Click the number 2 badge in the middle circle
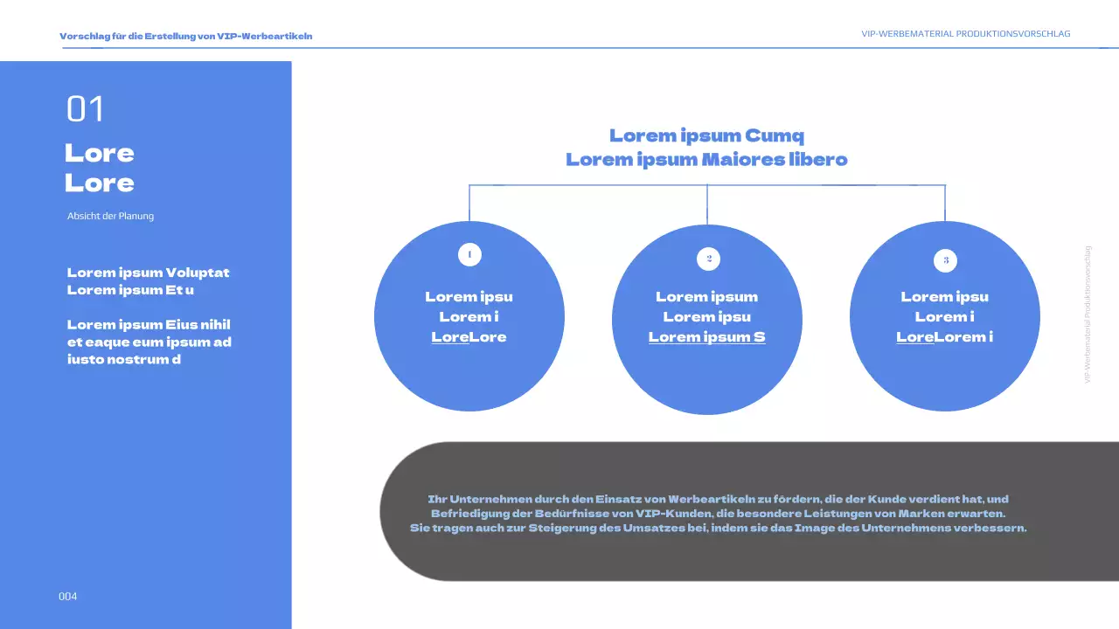 pyautogui.click(x=708, y=259)
